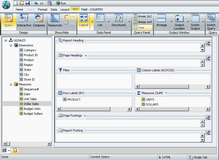Image resolution: width=219 pixels, height=160 pixels.
Task: Open the Page Headings dropdown arrow
Action: 86,56
